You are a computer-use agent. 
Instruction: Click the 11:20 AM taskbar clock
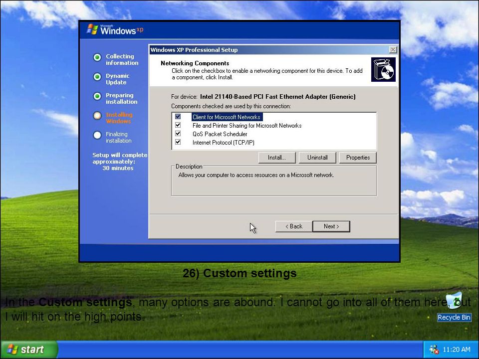[x=457, y=350]
